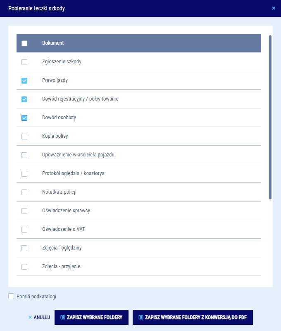281x331 pixels.
Task: Select Protokół oględzin / kosztorys checkbox
Action: pos(24,174)
